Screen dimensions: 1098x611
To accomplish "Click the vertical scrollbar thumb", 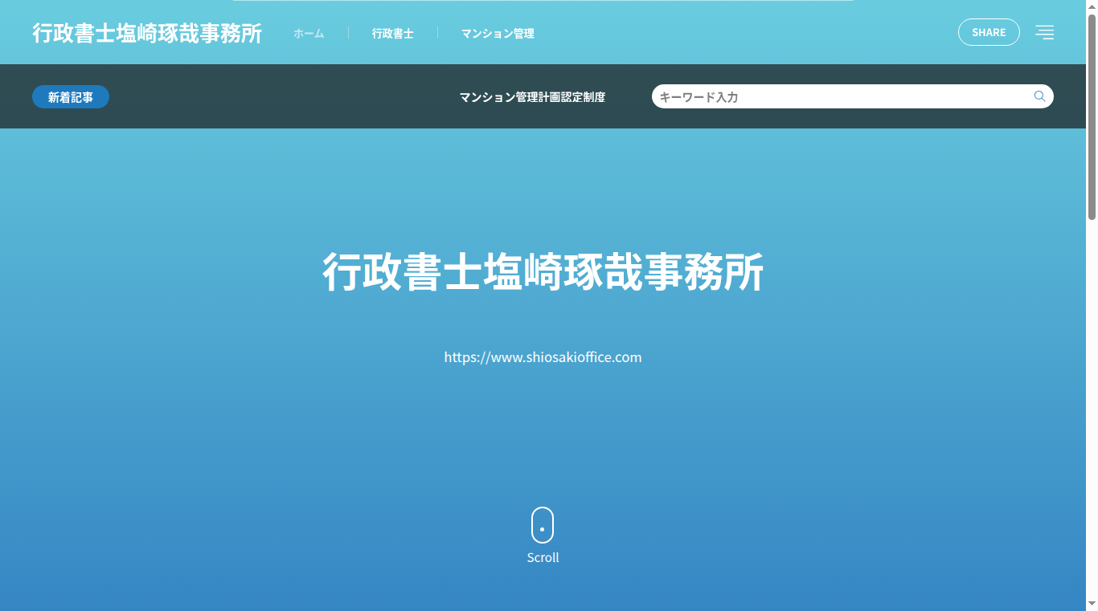I will [x=1092, y=120].
